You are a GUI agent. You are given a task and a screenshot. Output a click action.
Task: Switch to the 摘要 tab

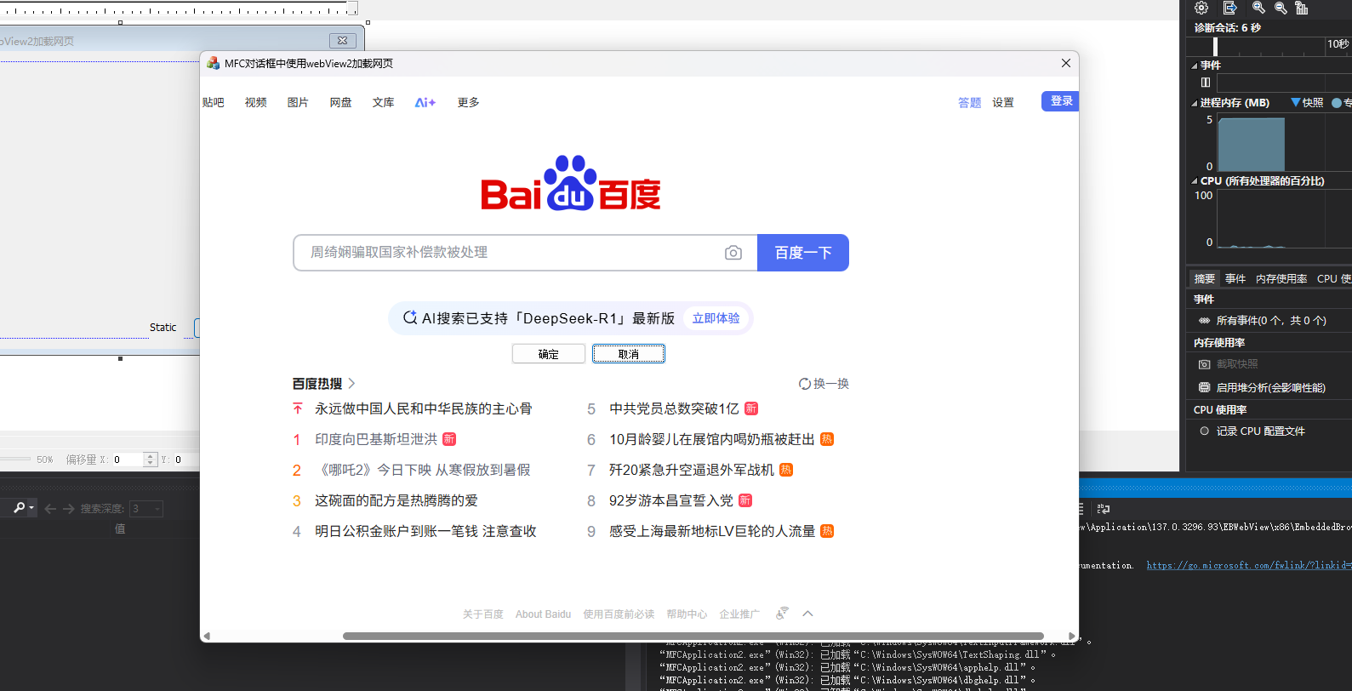click(1204, 279)
